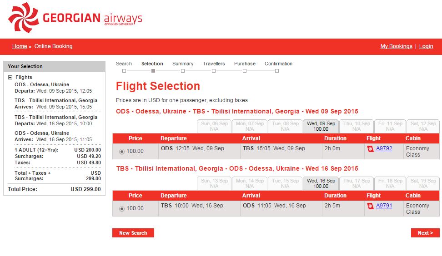The height and width of the screenshot is (256, 442).
Task: Switch to the Thu, 10 Sep date tab
Action: tap(357, 126)
